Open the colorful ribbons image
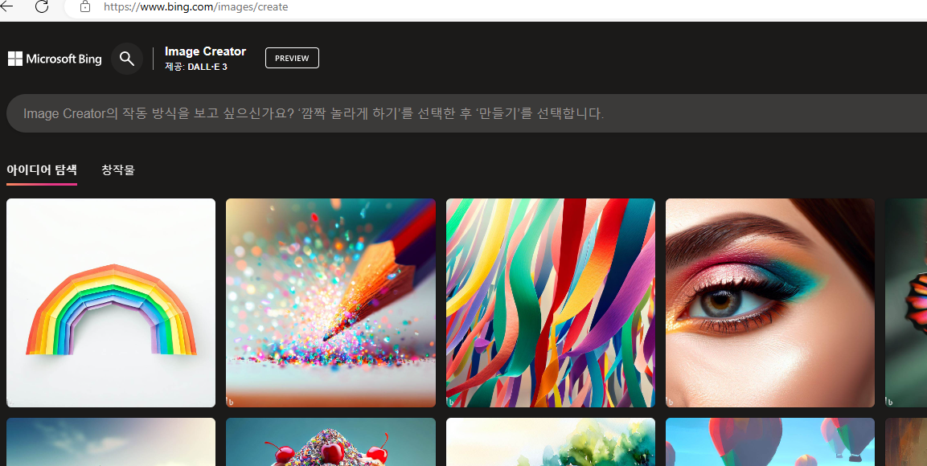 pos(551,303)
